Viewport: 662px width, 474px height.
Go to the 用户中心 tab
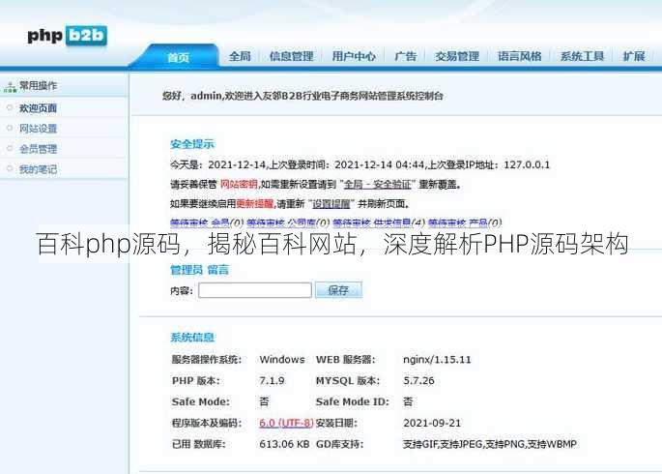pos(354,56)
